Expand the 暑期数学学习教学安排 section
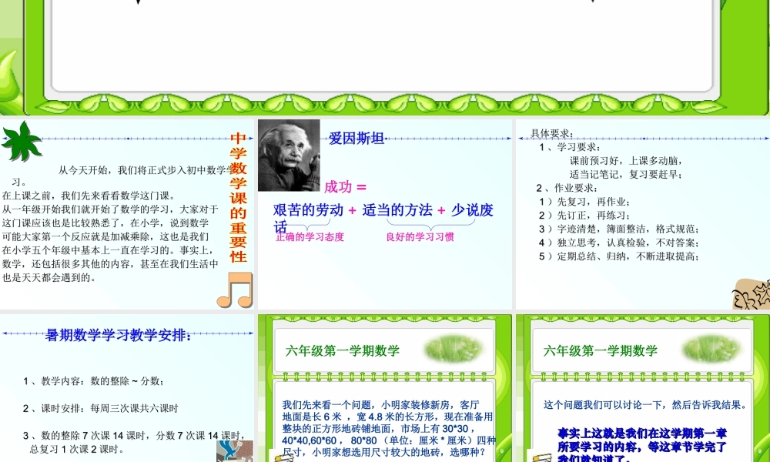This screenshot has height=462, width=770. (115, 334)
